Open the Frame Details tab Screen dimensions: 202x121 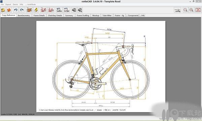point(39,15)
